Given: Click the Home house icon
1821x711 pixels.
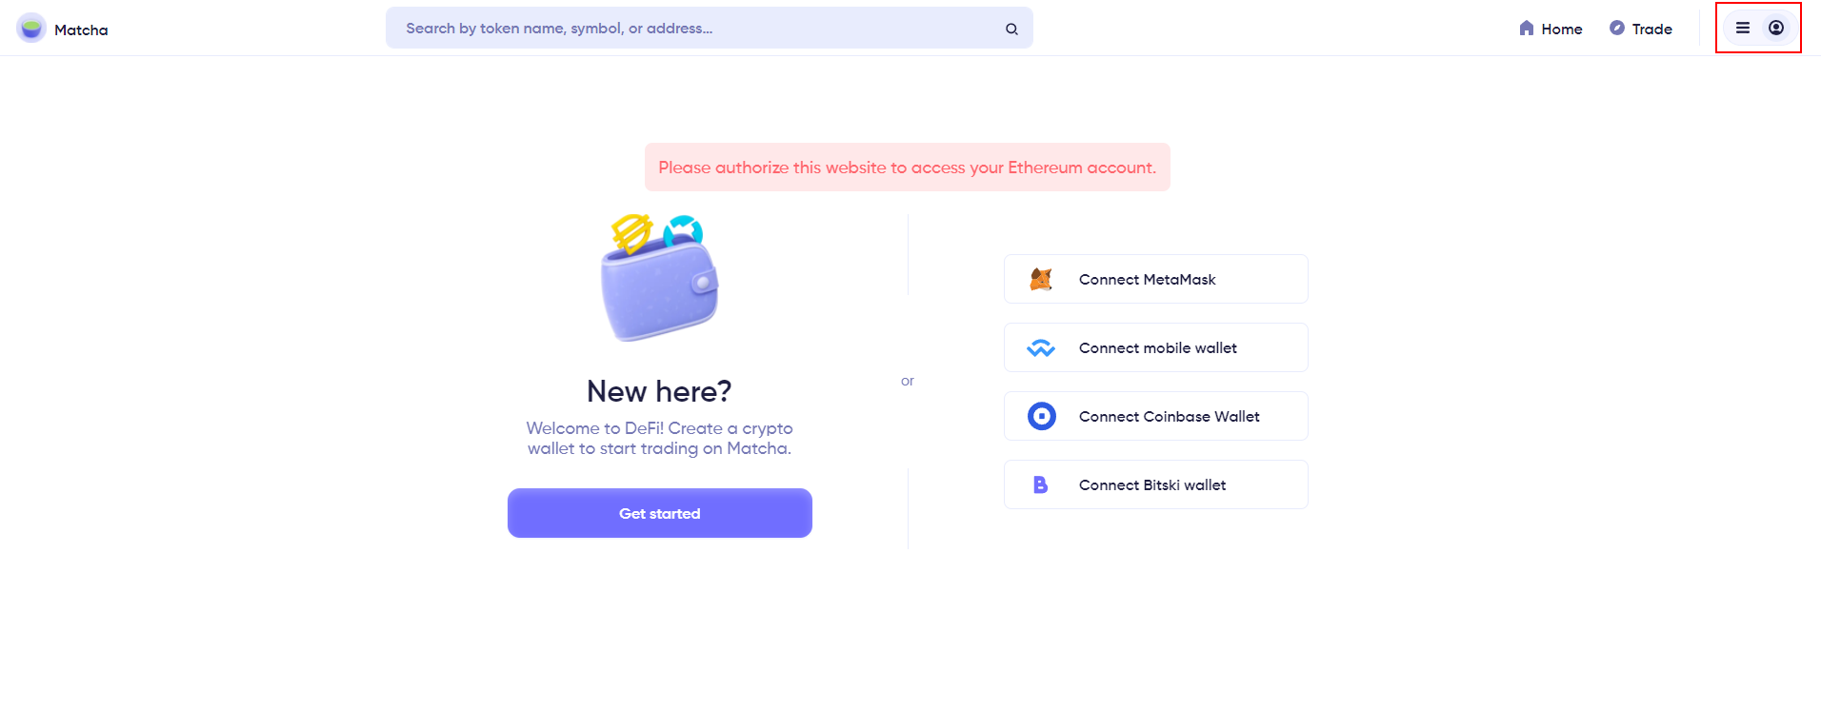Looking at the screenshot, I should click(1527, 28).
